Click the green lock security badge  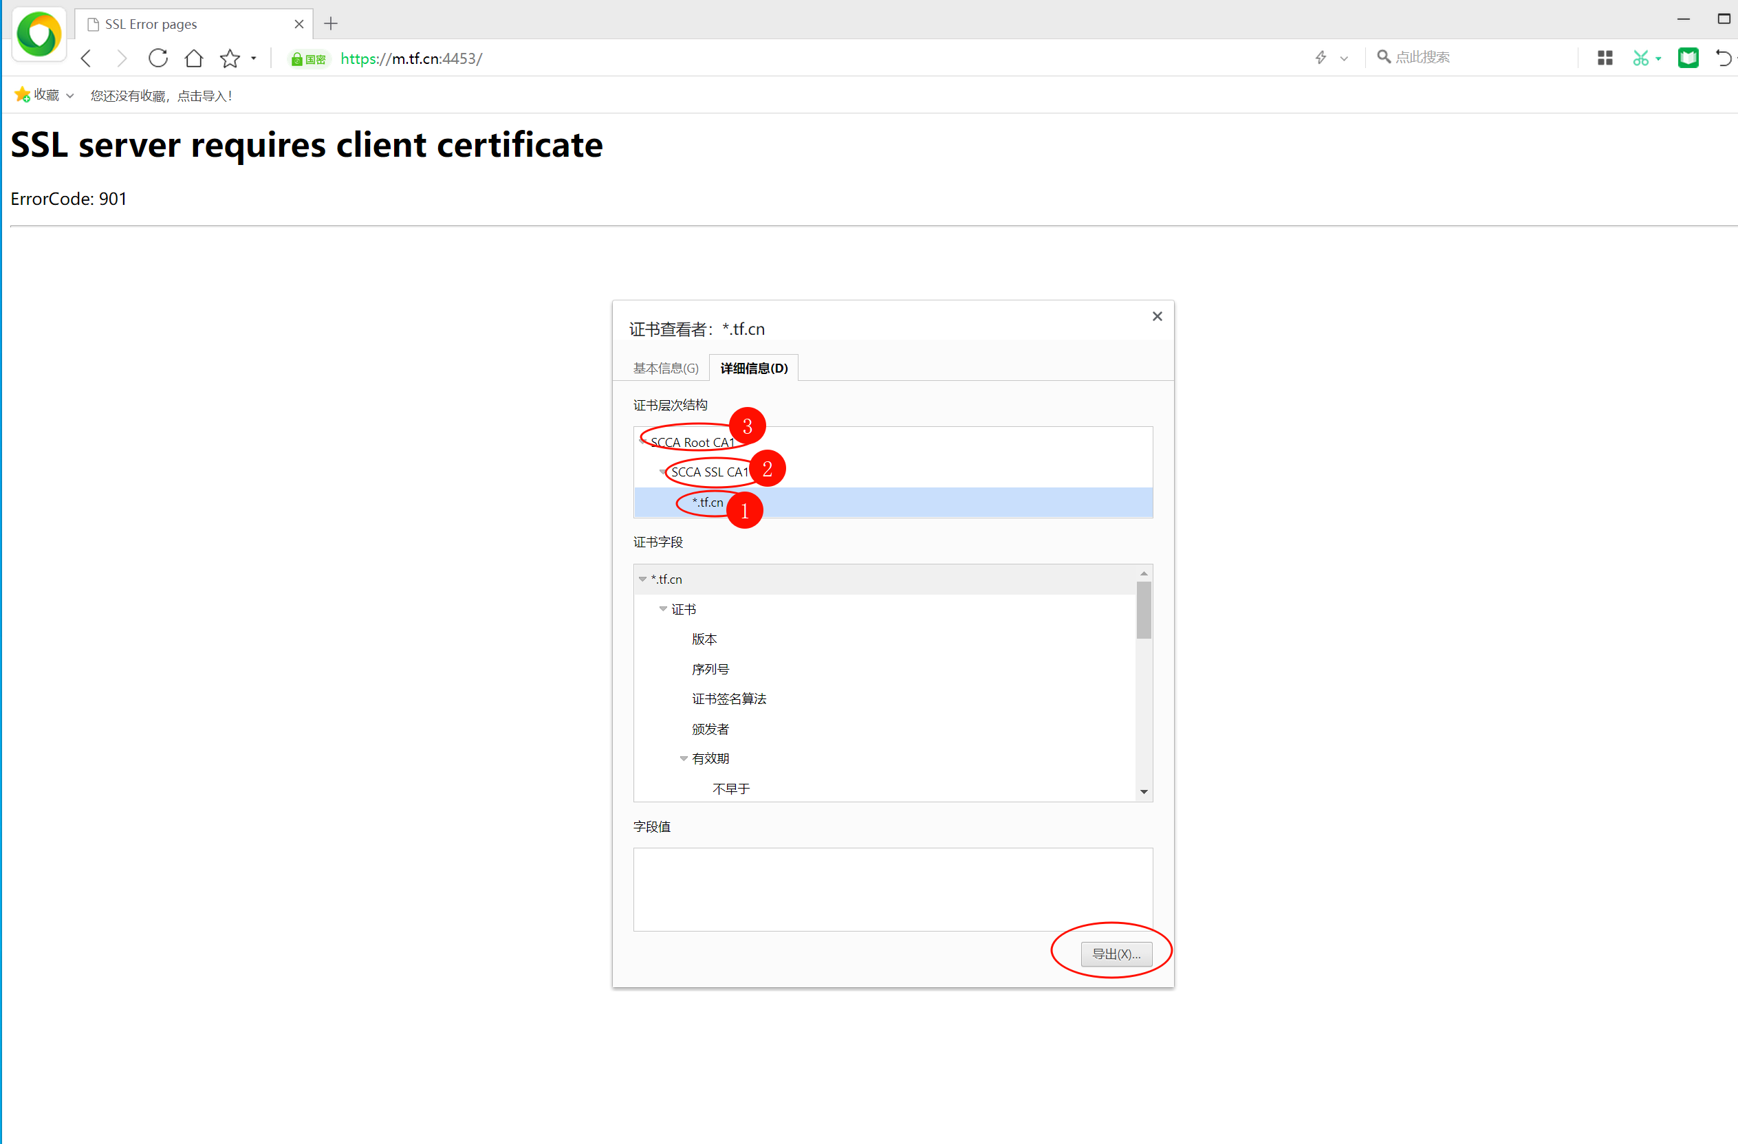click(x=308, y=59)
